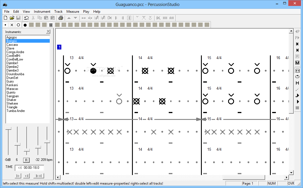Viewport: 303px width, 188px height.
Task: Click the horizontal scrollbar thumb
Action: pos(244,177)
